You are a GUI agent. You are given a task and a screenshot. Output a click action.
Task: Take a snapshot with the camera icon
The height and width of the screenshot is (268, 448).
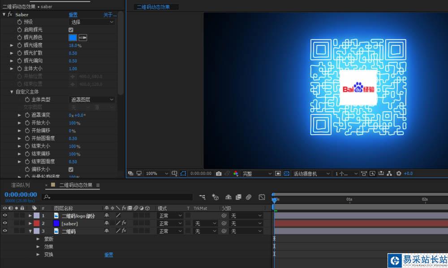(x=219, y=174)
